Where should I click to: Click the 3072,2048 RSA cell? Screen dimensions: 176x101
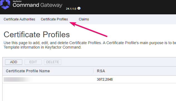[105, 79]
